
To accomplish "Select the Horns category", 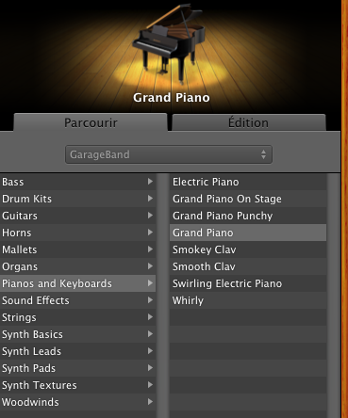I will point(77,233).
